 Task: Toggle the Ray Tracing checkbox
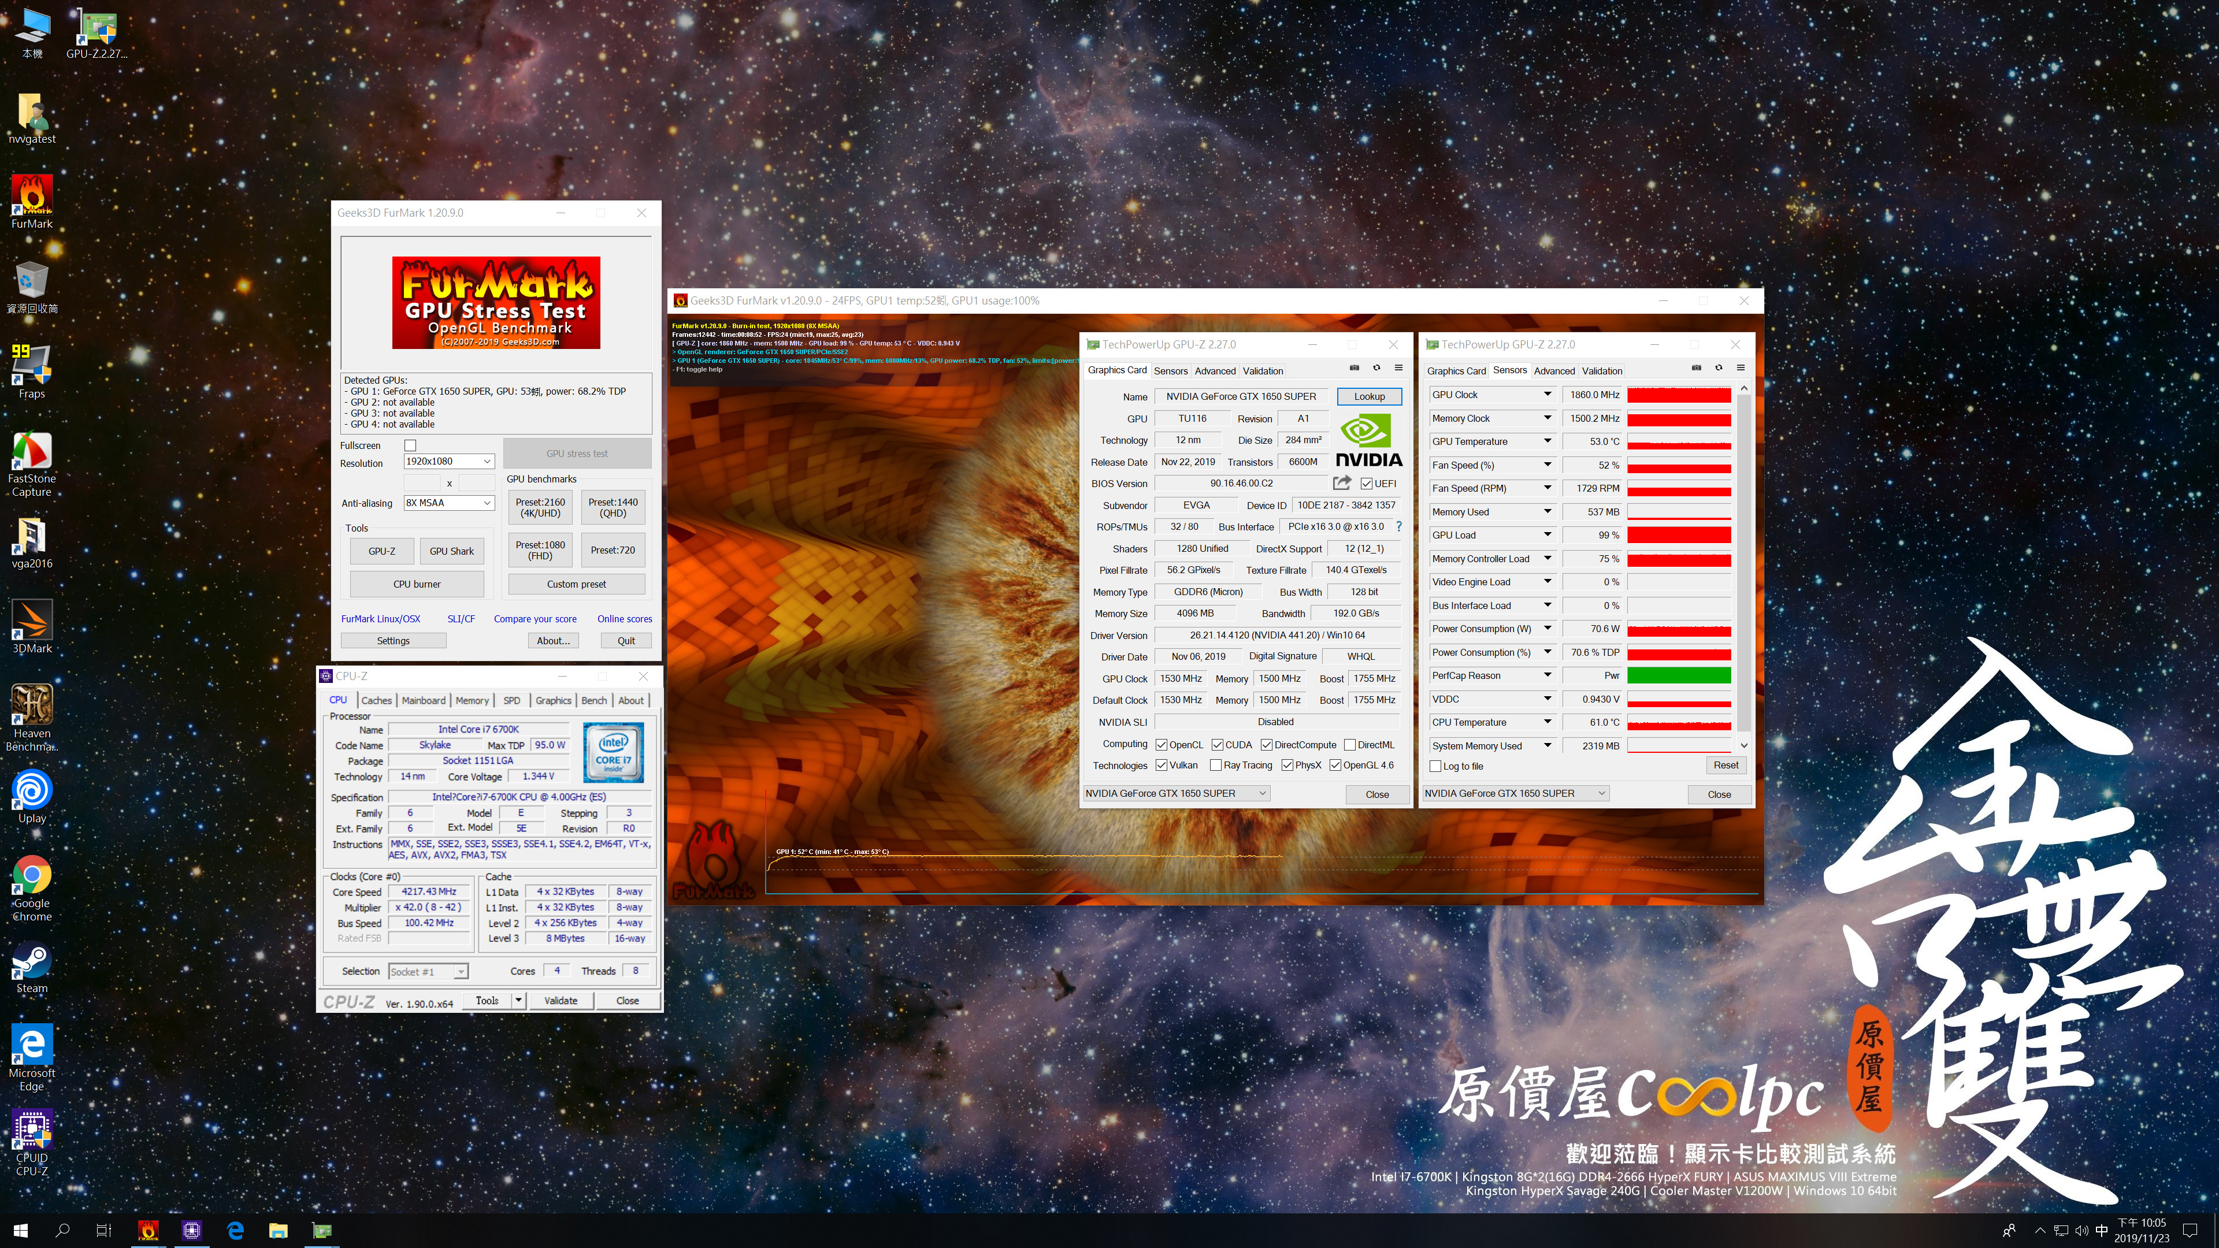pyautogui.click(x=1215, y=765)
